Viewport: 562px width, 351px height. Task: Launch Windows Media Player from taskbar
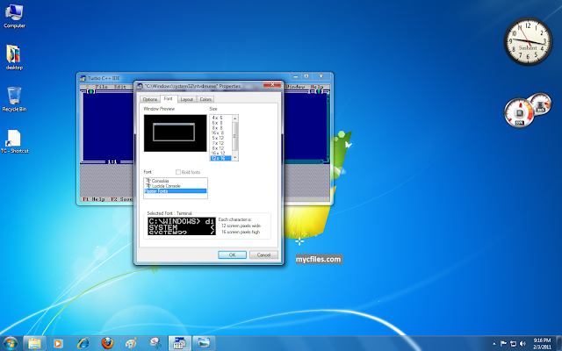point(57,343)
